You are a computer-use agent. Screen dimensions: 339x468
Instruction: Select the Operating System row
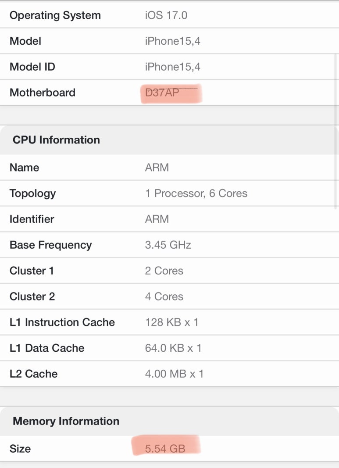click(x=169, y=15)
